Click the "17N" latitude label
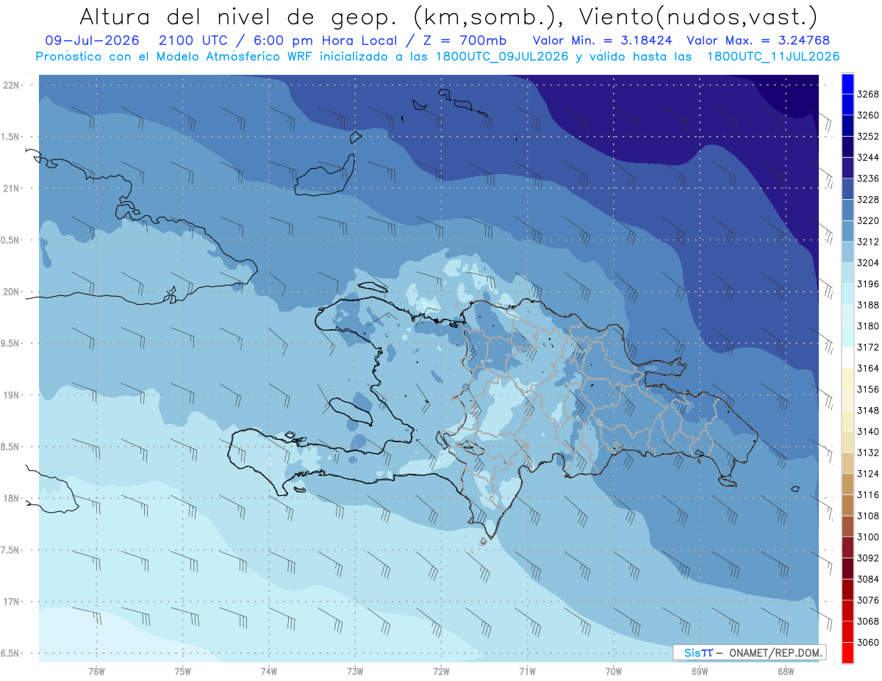Screen dimensions: 882x681 tap(11, 602)
